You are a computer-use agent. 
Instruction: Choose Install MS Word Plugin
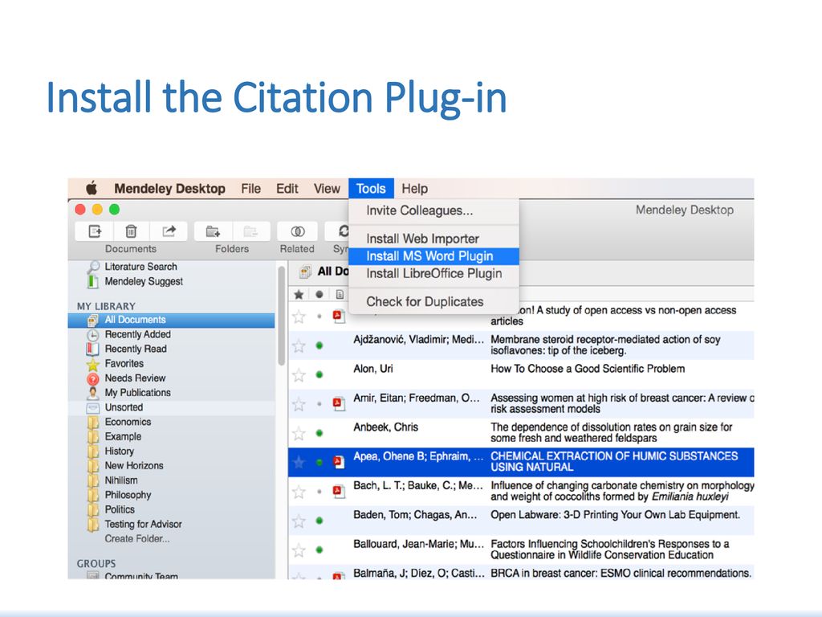click(x=433, y=256)
